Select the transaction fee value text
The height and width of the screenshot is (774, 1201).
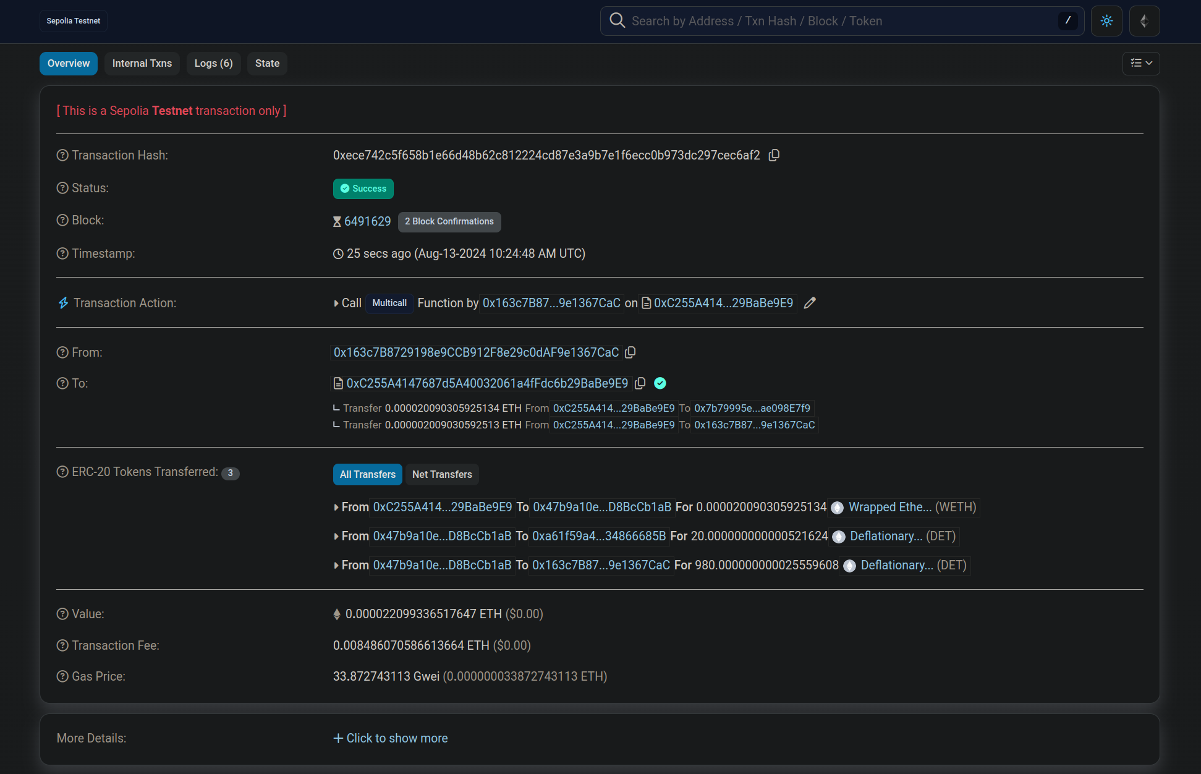411,645
